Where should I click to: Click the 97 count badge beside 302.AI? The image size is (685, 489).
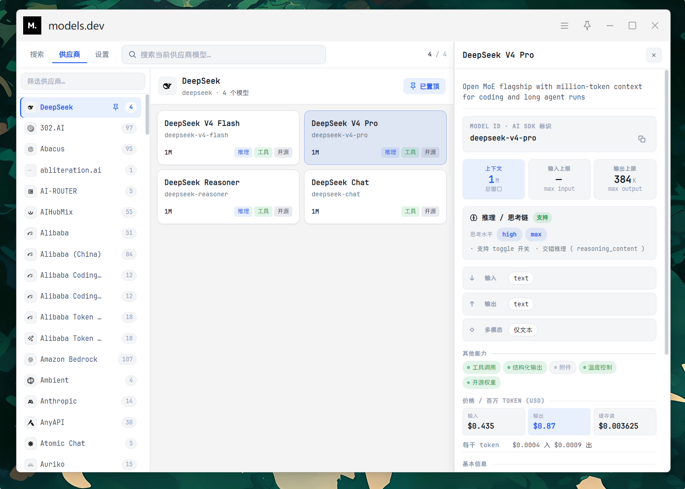coord(129,128)
